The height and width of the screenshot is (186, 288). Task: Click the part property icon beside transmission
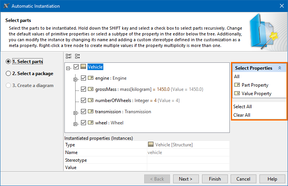(x=91, y=111)
